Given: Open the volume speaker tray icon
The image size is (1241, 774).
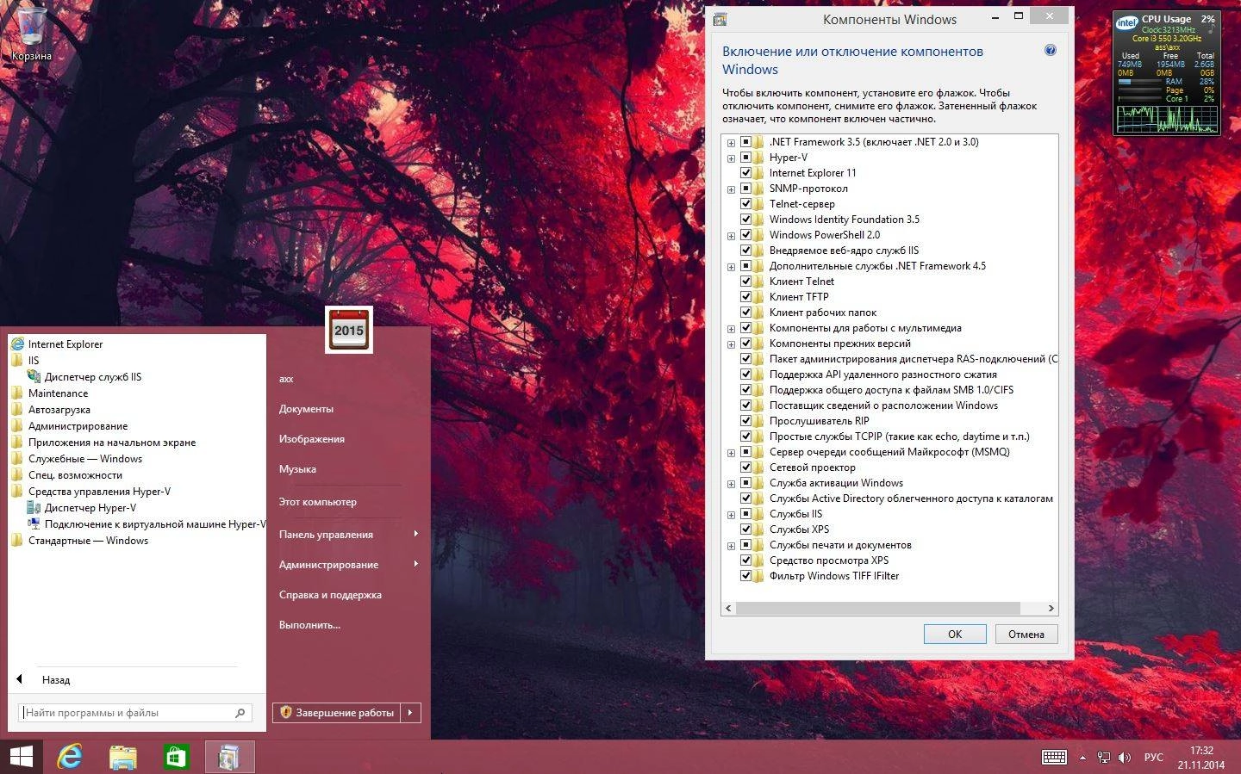Looking at the screenshot, I should 1125,758.
